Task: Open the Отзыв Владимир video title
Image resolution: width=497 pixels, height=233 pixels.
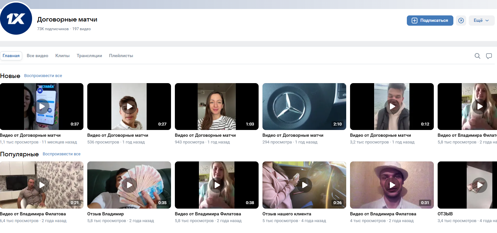Action: [105, 214]
